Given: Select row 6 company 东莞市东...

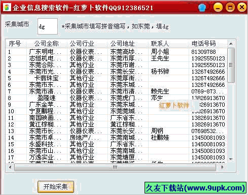Looking at the screenshot, I should point(45,85).
